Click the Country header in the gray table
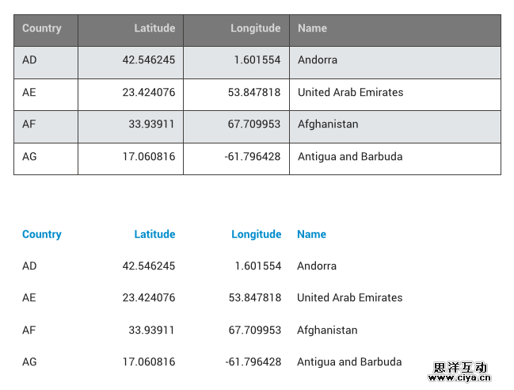Viewport: 514px width, 390px height. coord(42,29)
